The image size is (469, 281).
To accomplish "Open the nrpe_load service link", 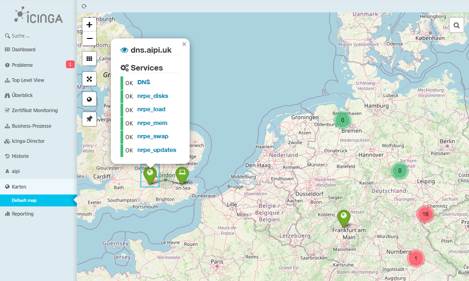I will pos(151,109).
